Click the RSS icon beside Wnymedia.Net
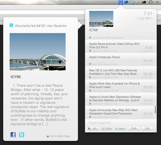161x145 pixels. [x=11, y=26]
